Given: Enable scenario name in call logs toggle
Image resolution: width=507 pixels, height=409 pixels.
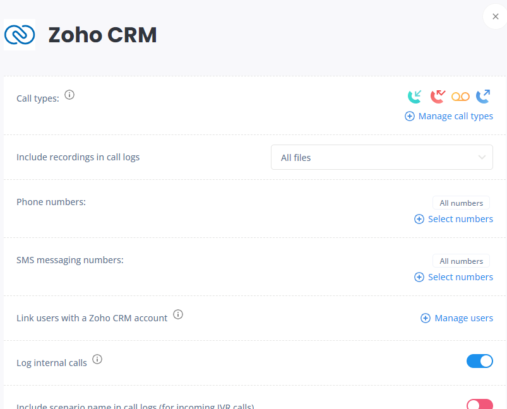Looking at the screenshot, I should coord(479,405).
